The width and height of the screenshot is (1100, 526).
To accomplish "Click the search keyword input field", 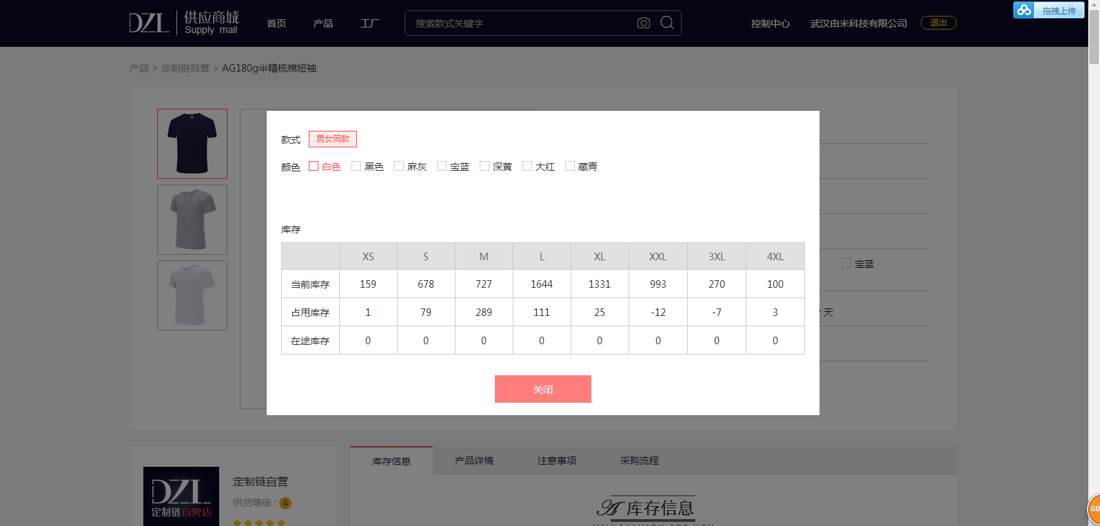I will coord(520,23).
